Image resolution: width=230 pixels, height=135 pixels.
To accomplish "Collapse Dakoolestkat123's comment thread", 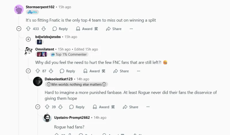I will [x=38, y=107].
